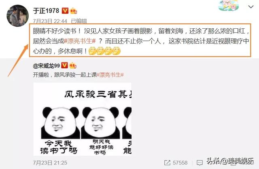This screenshot has width=259, height=169.
Task: Open comments via the speech bubble icon
Action: point(200,163)
